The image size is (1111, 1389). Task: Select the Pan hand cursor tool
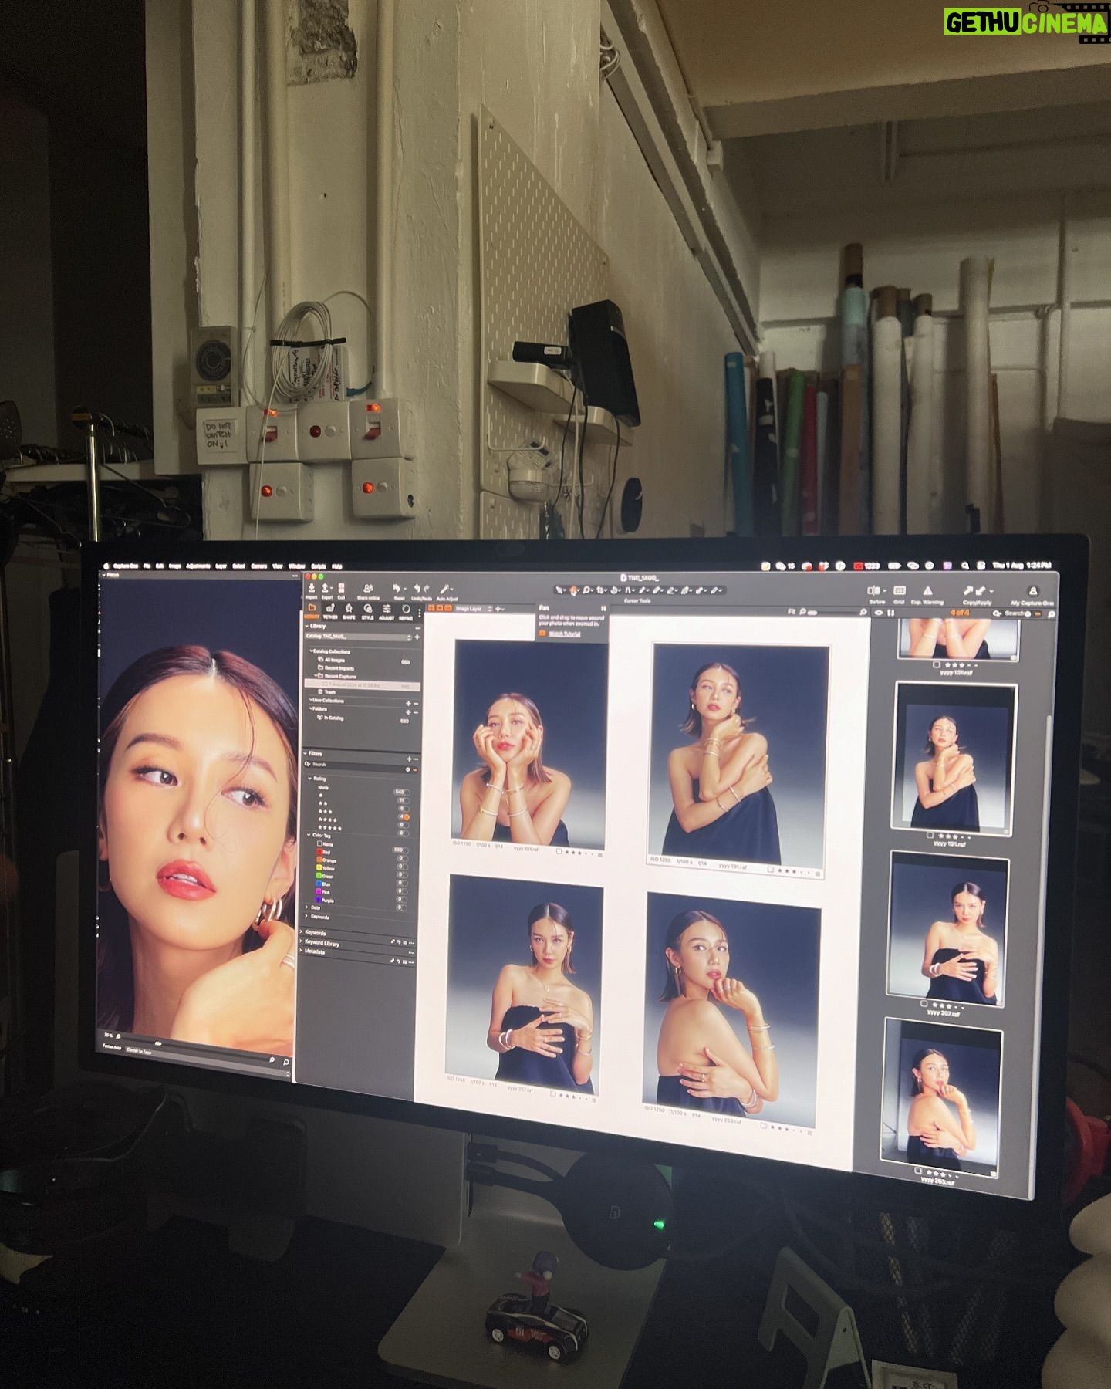coord(573,591)
